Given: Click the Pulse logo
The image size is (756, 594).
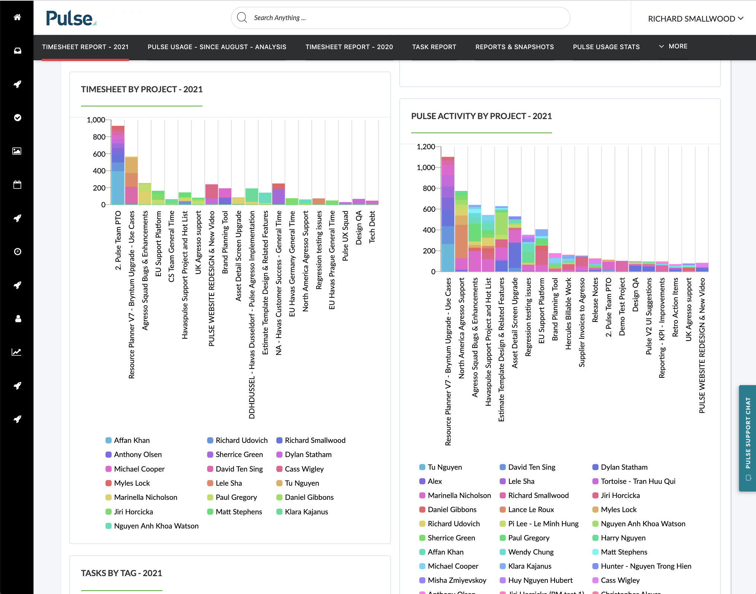Looking at the screenshot, I should point(71,18).
